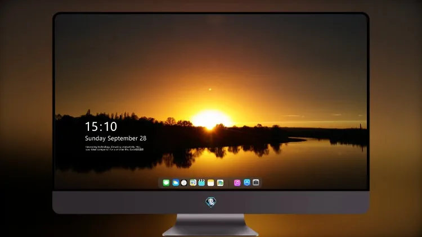Launch the Camera app from dock
This screenshot has height=237, width=422.
(x=256, y=183)
